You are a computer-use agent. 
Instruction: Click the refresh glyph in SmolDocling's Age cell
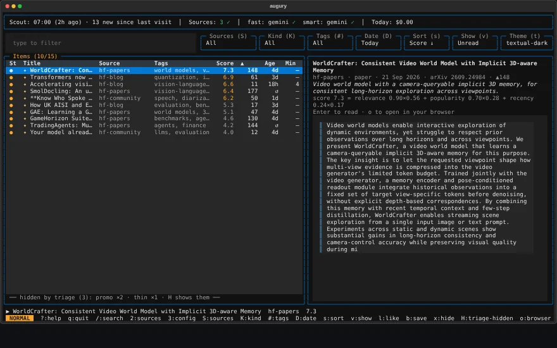pyautogui.click(x=277, y=91)
